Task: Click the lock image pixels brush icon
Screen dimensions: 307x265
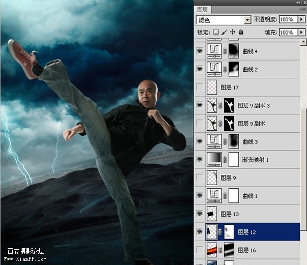Action: 224,32
